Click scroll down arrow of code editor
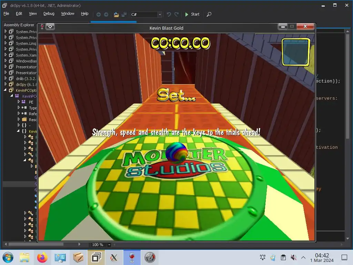 pyautogui.click(x=347, y=238)
